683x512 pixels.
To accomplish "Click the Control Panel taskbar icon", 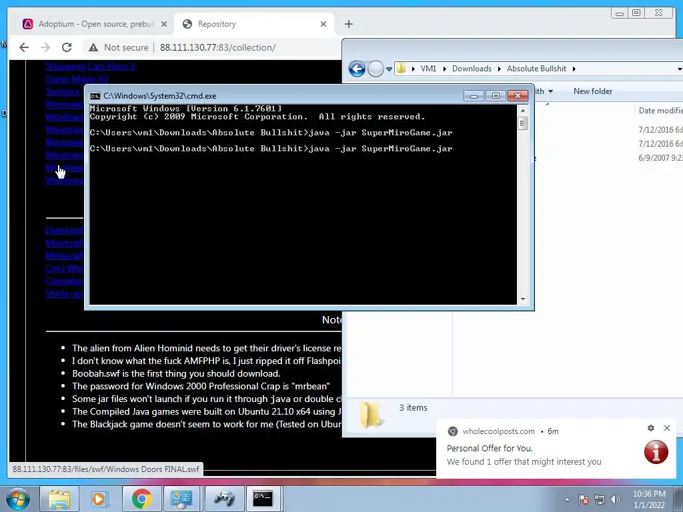I will 181,499.
